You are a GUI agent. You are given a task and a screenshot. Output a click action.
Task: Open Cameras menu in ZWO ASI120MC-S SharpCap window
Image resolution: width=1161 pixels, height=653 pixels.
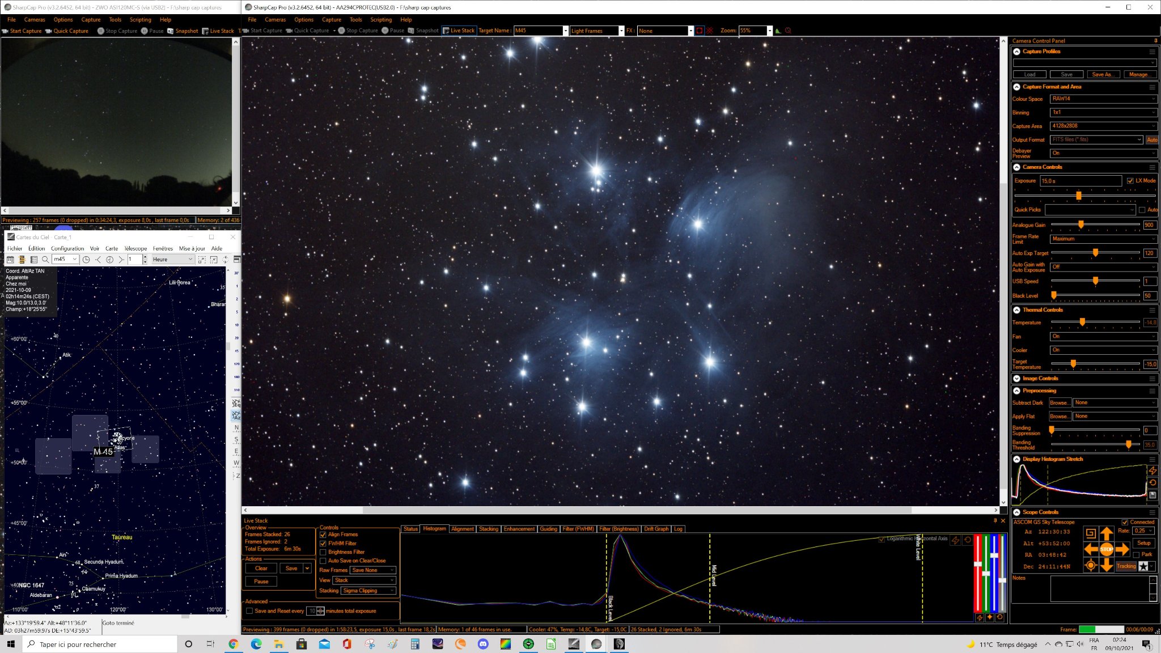(35, 19)
